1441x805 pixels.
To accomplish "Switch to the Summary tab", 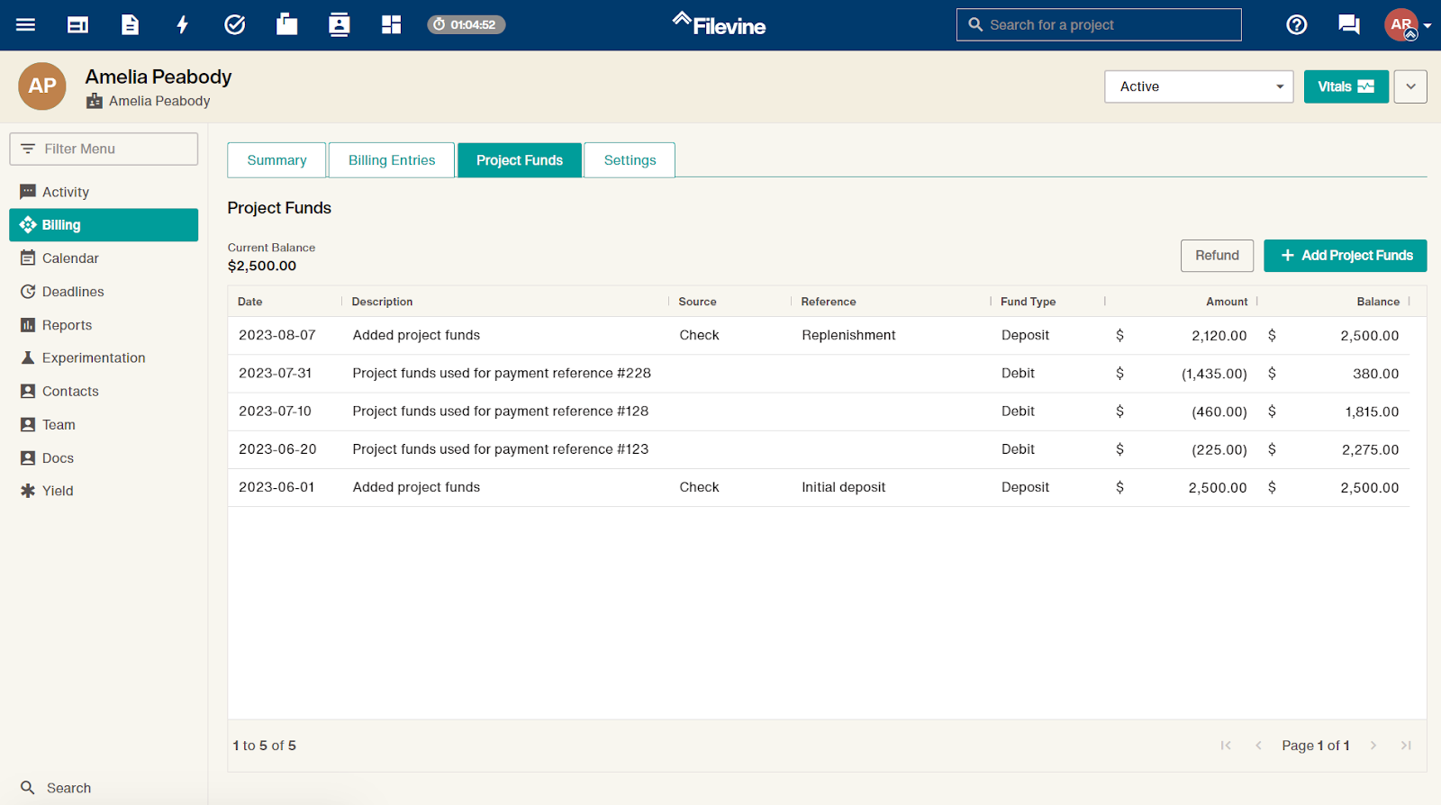I will tap(276, 160).
